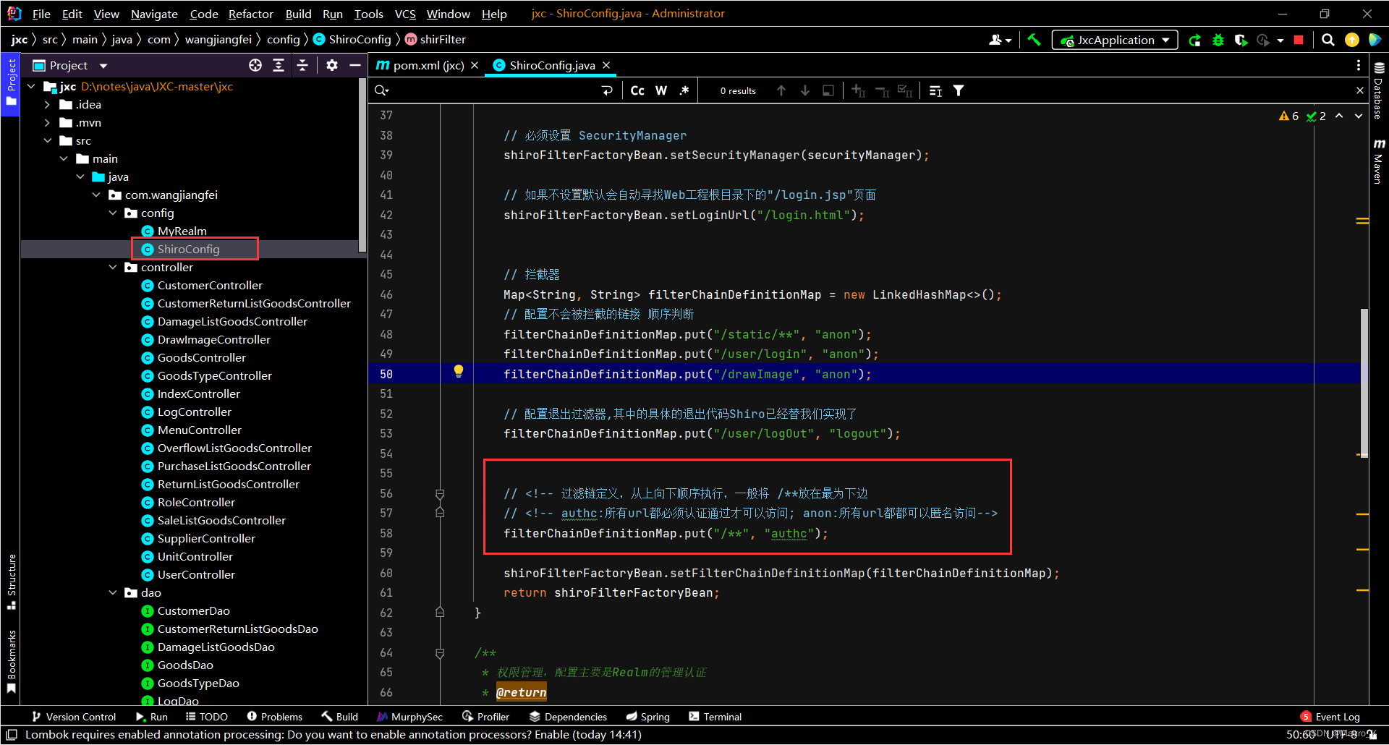Click the previous occurrence up arrow
Viewport: 1389px width, 745px height.
point(781,90)
